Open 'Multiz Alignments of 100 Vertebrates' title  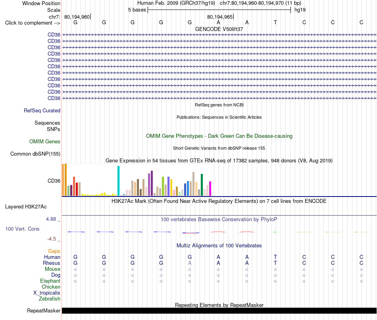pyautogui.click(x=219, y=246)
